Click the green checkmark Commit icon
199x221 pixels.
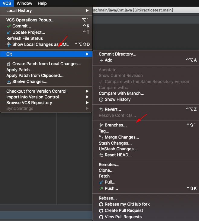coord(9,26)
